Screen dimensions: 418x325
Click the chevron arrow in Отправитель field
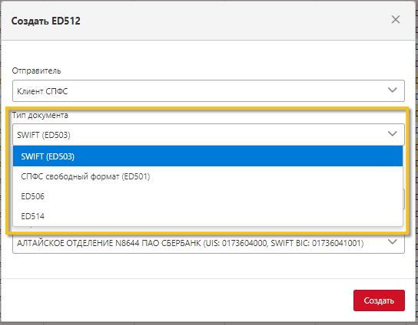pos(393,90)
